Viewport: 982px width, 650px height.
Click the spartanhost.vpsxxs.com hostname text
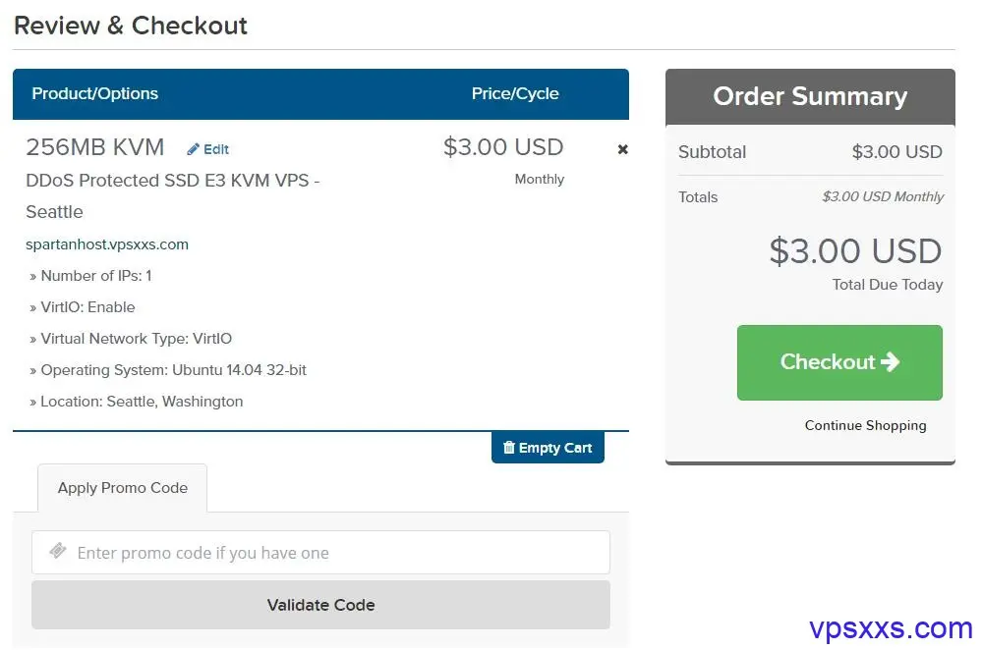pyautogui.click(x=107, y=244)
